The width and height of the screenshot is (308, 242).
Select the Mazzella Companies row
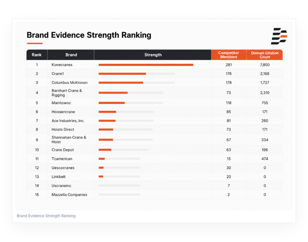(x=155, y=195)
